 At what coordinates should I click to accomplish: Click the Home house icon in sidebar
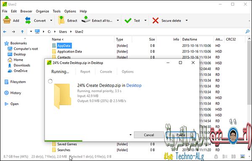[x=10, y=60]
